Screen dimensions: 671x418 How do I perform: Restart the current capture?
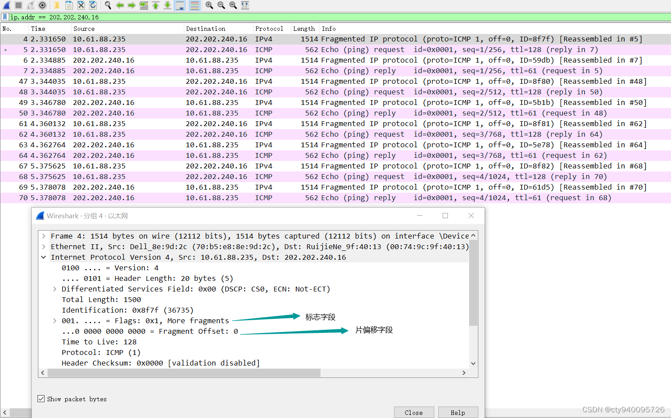pyautogui.click(x=30, y=5)
